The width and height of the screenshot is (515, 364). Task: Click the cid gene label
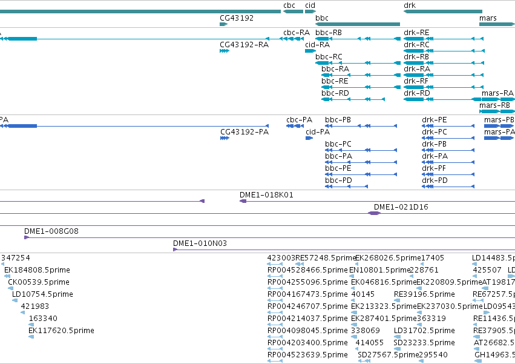310,5
